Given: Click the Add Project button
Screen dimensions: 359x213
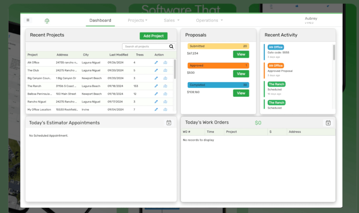Looking at the screenshot, I should [154, 36].
